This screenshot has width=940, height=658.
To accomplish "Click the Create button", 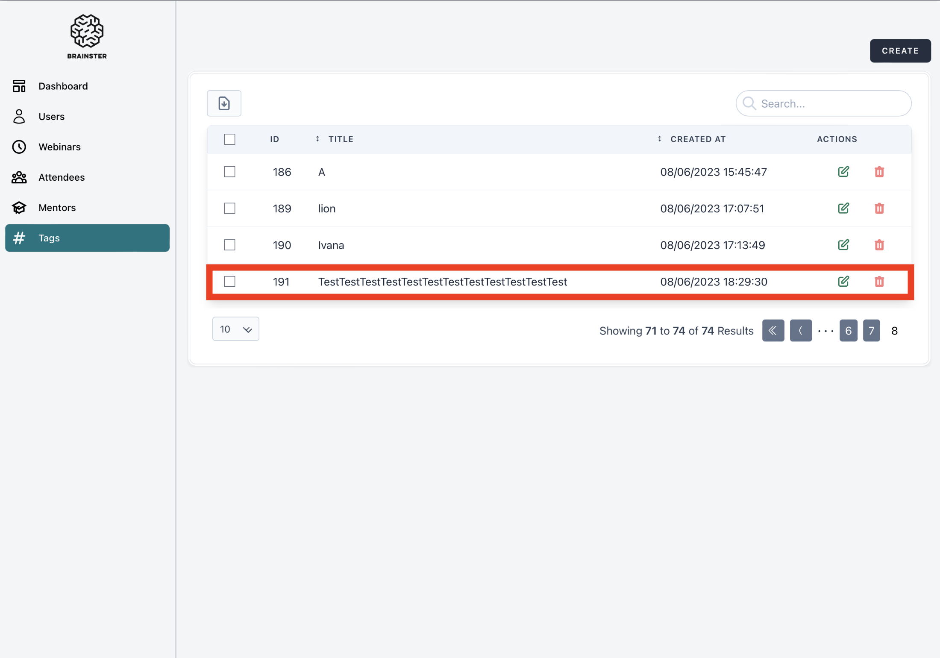I will click(900, 51).
